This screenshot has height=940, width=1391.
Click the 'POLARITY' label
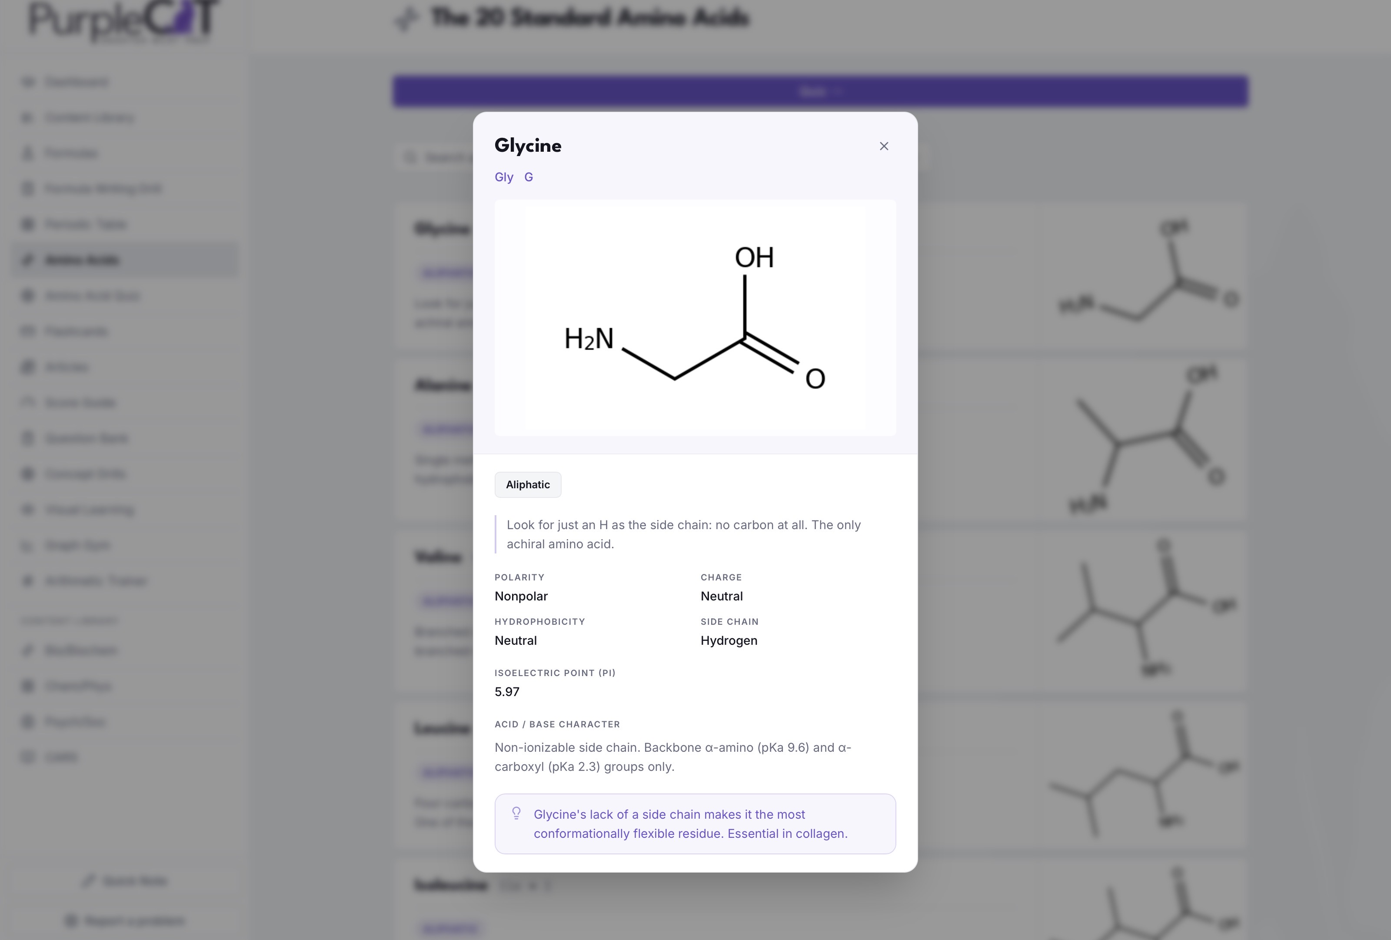click(x=519, y=577)
